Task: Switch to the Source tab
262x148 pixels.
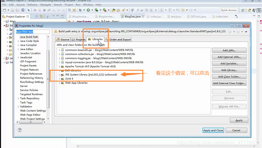Action: (63, 39)
